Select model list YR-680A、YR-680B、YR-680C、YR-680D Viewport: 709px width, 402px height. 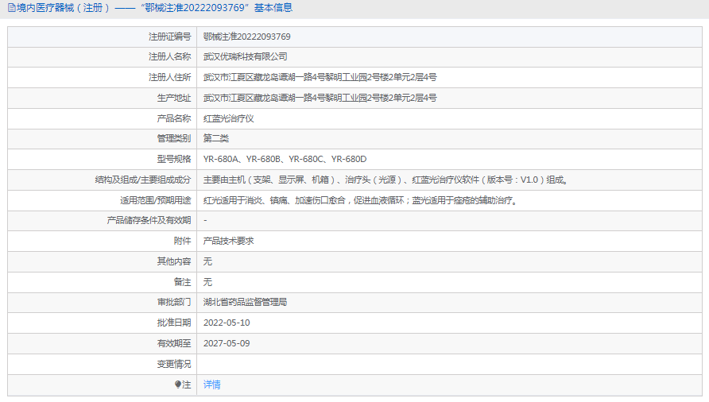(285, 159)
